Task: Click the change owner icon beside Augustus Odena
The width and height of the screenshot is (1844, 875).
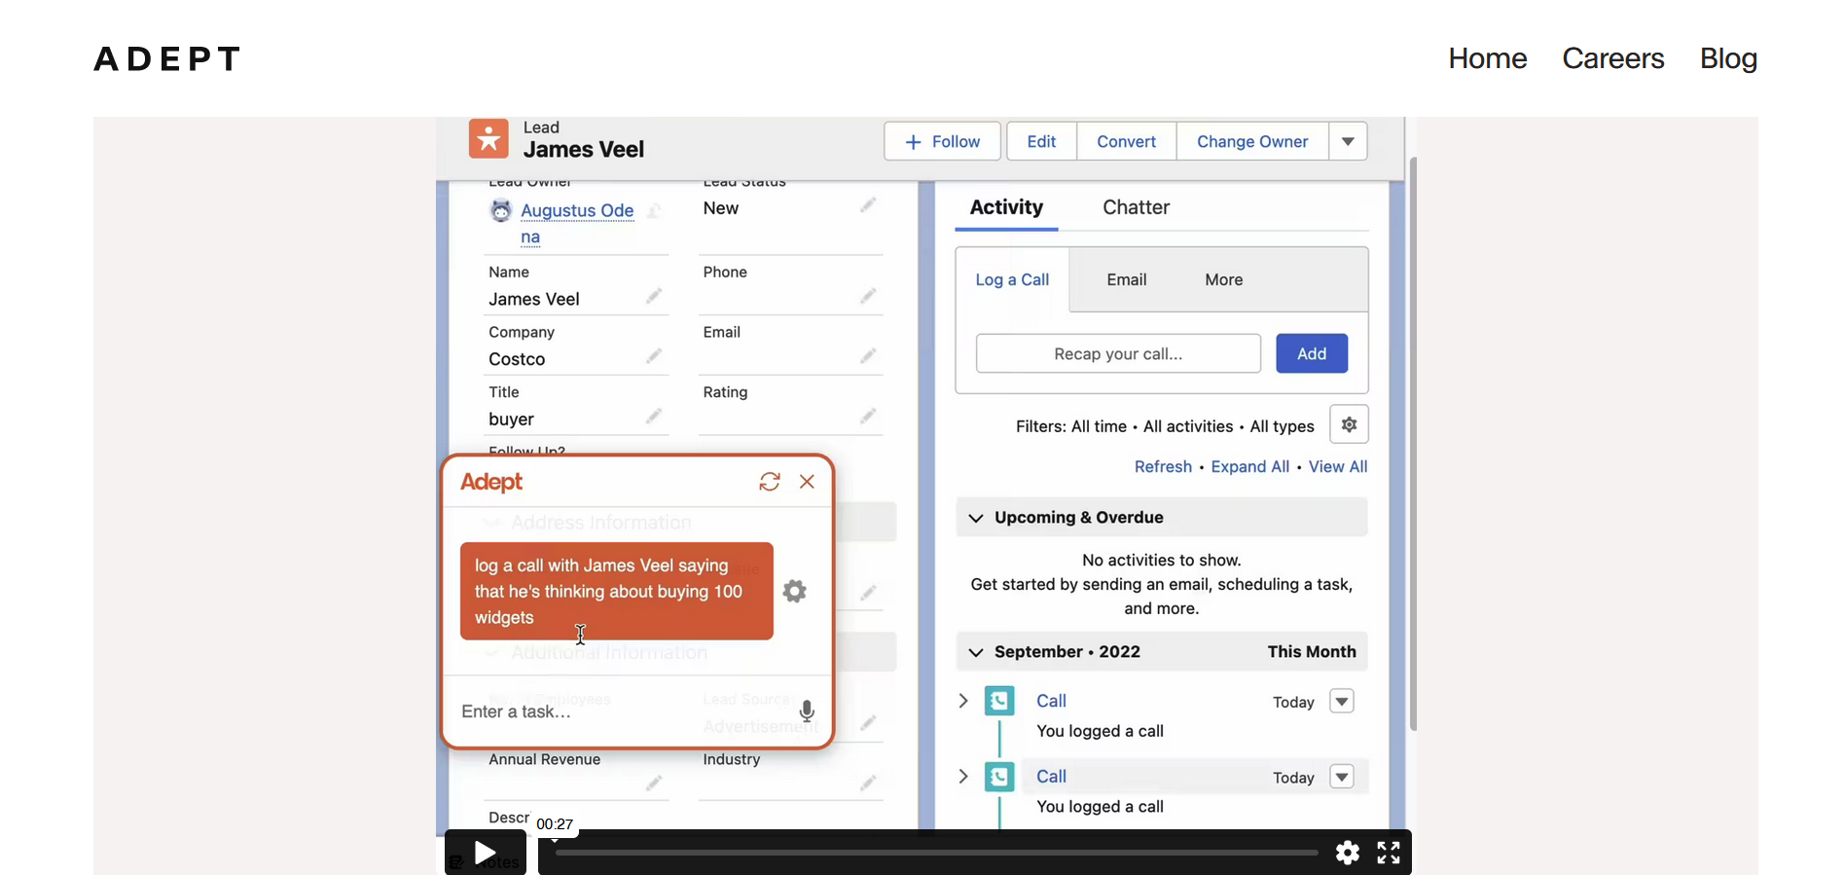Action: click(654, 210)
